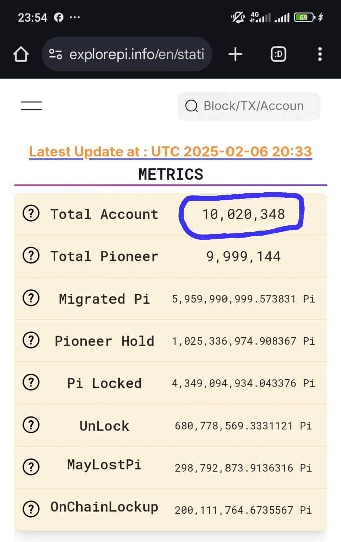Open the tab switcher button
This screenshot has height=542, width=341.
tap(278, 54)
